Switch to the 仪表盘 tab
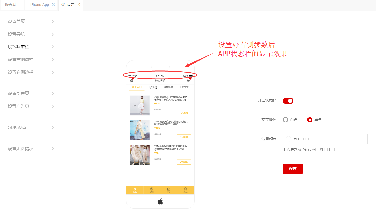 pyautogui.click(x=11, y=5)
